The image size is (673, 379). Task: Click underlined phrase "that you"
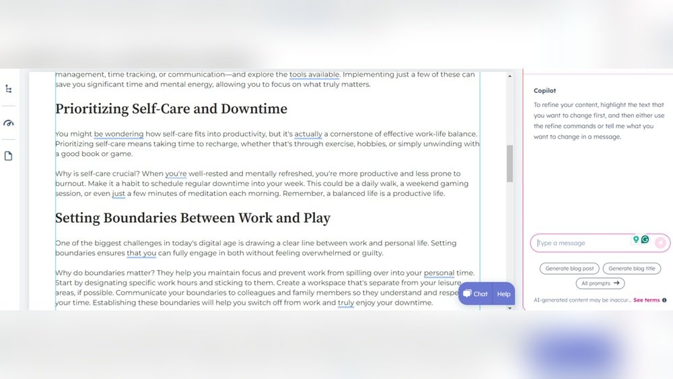point(141,253)
